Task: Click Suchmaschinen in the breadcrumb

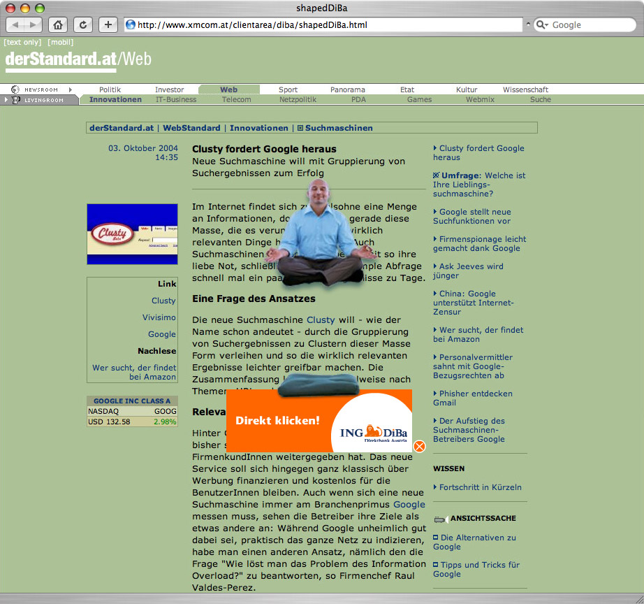Action: pos(339,128)
